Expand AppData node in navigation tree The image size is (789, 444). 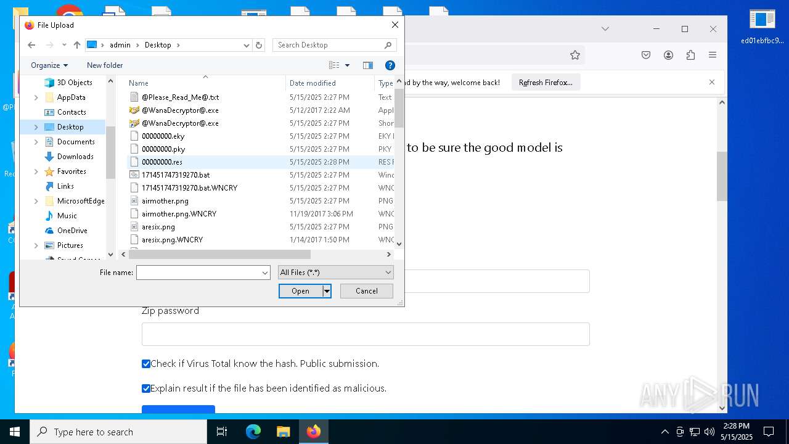click(36, 97)
